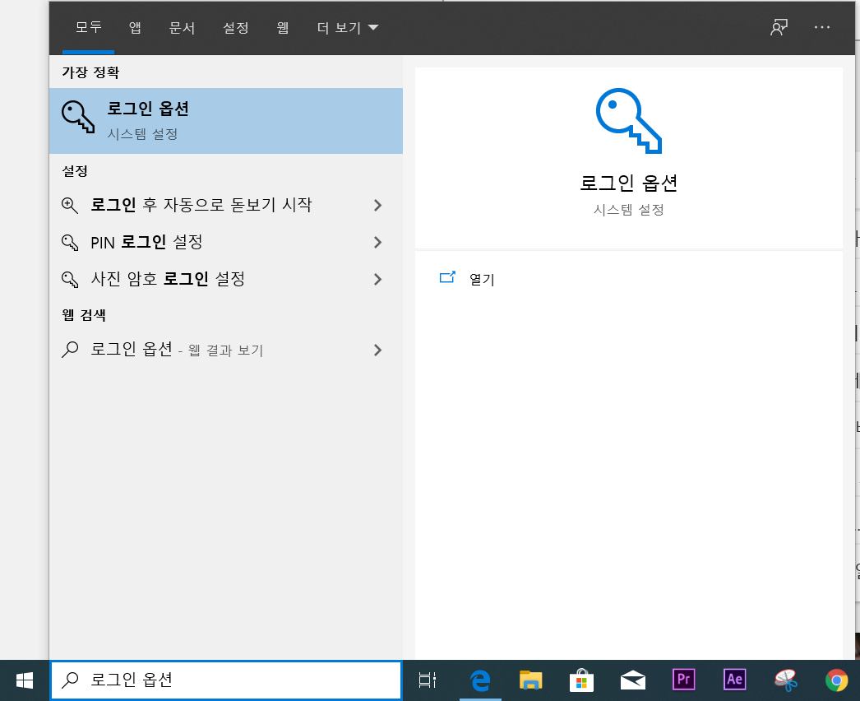Expand arrow for 사진 암호 로그인 설정
The image size is (860, 701).
pos(377,280)
